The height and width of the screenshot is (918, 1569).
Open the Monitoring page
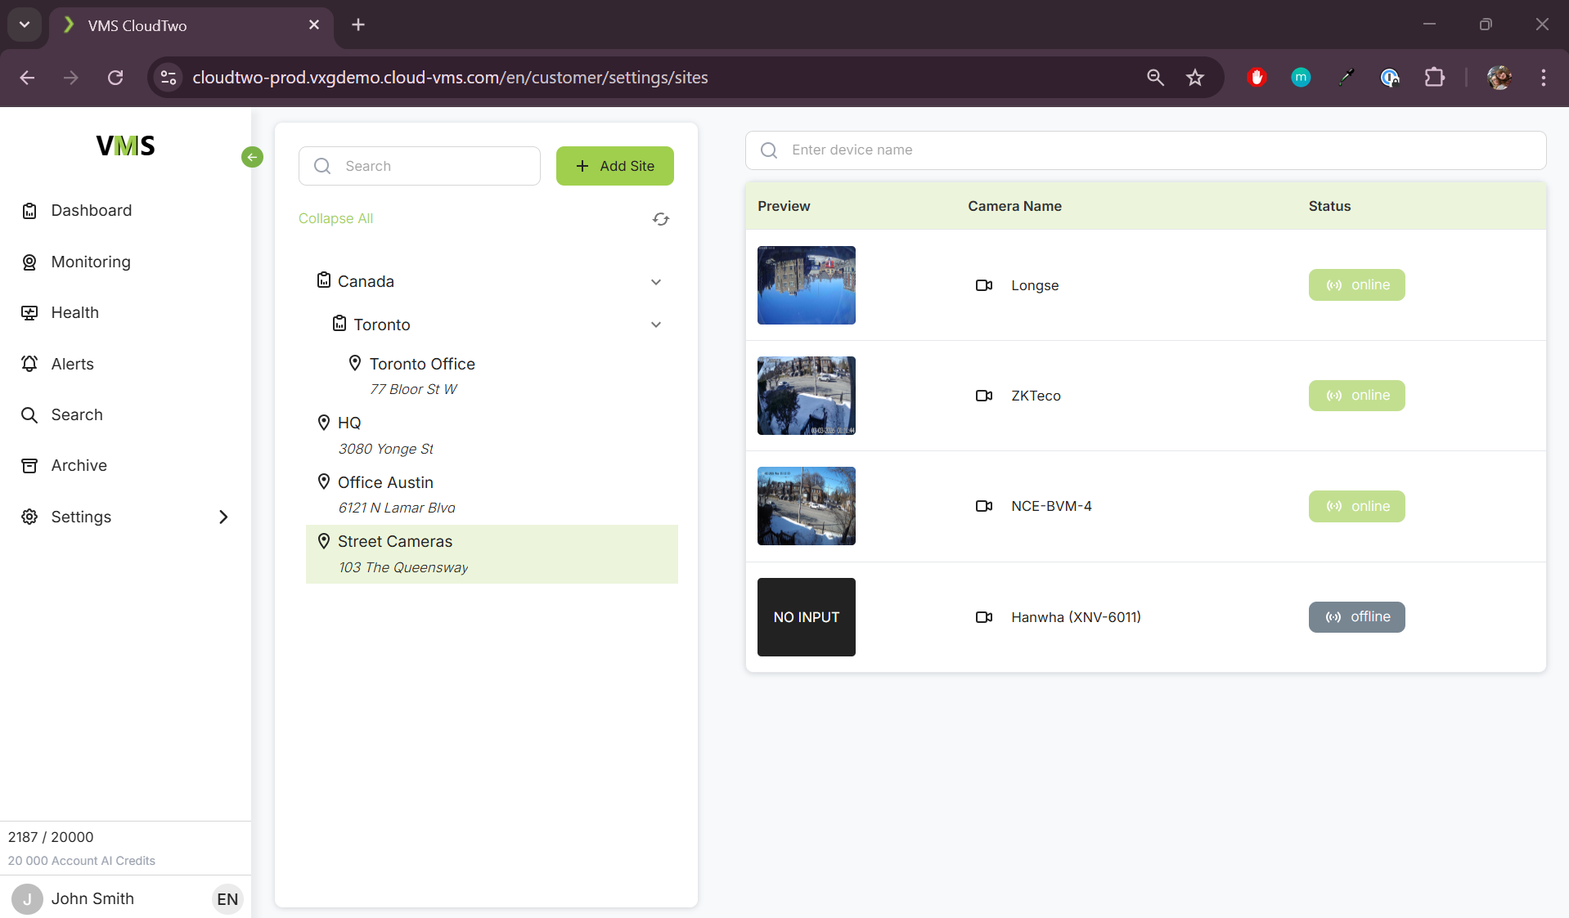91,262
